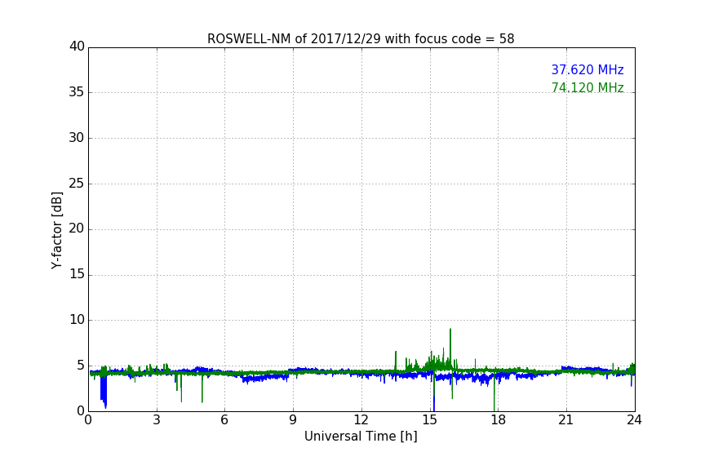The width and height of the screenshot is (705, 470).
Task: Click the x-axis tick label 9
Action: [293, 420]
